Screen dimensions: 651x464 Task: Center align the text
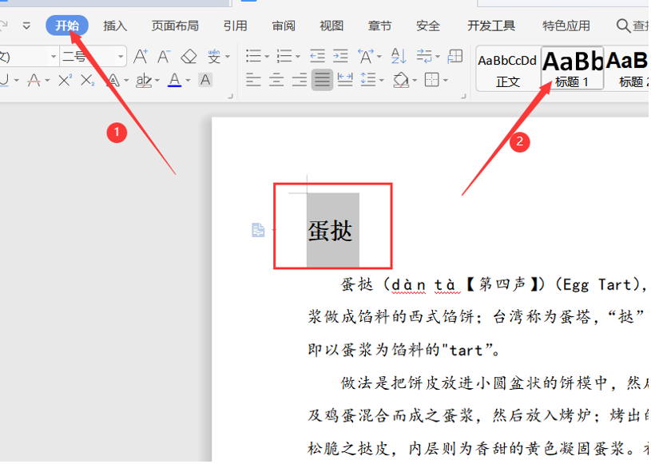pos(276,80)
